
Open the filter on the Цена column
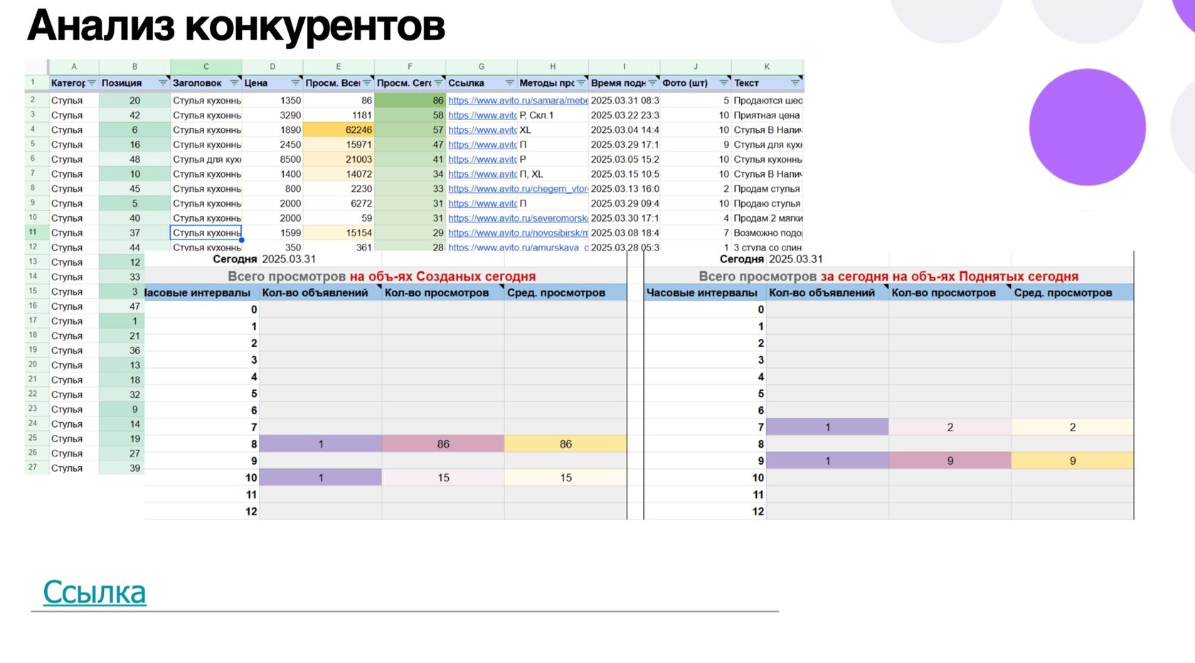[296, 83]
